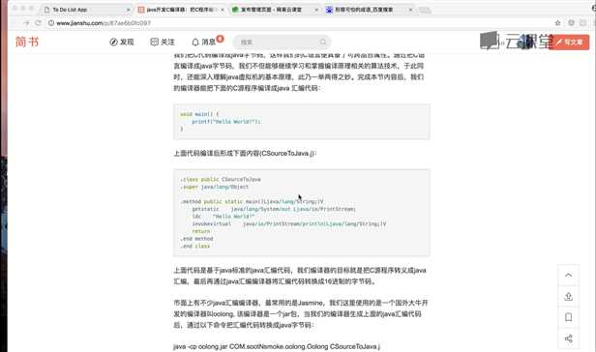Click the bookmark collect icon in the side panel

[x=569, y=317]
